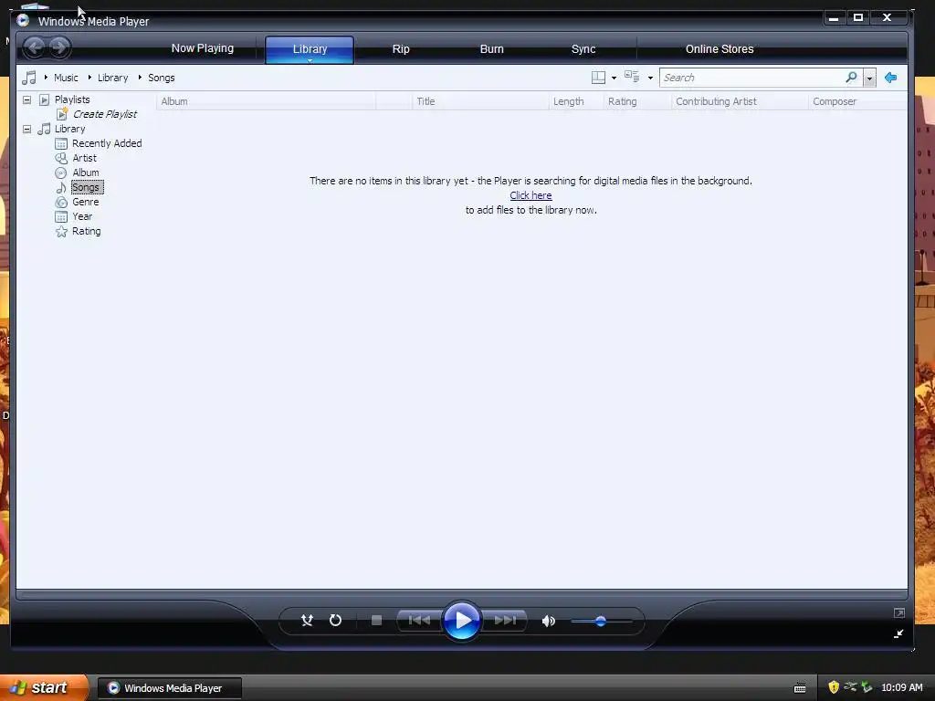Click the 10:09 AM taskbar clock
The width and height of the screenshot is (935, 701).
pos(901,687)
